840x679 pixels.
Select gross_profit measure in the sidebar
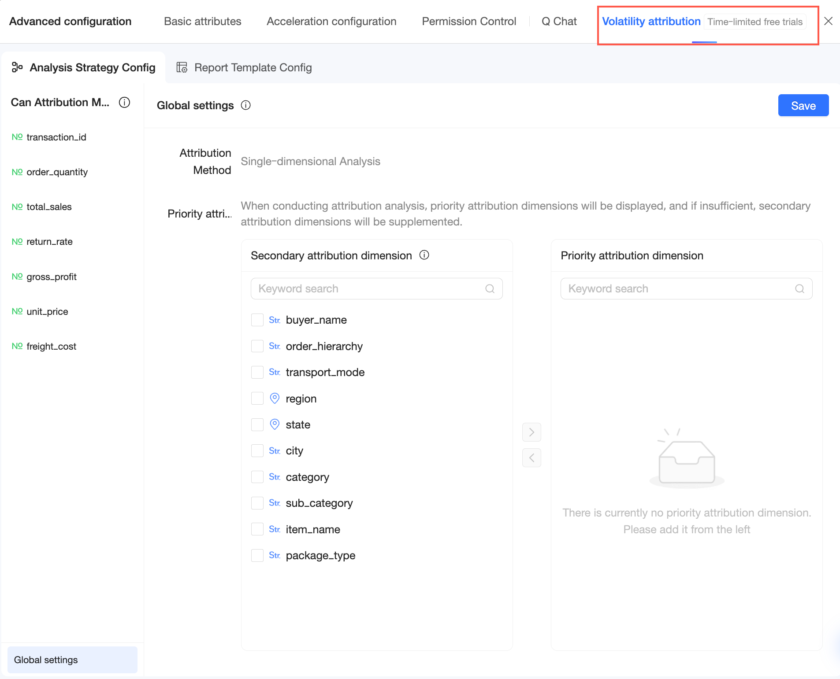(52, 277)
